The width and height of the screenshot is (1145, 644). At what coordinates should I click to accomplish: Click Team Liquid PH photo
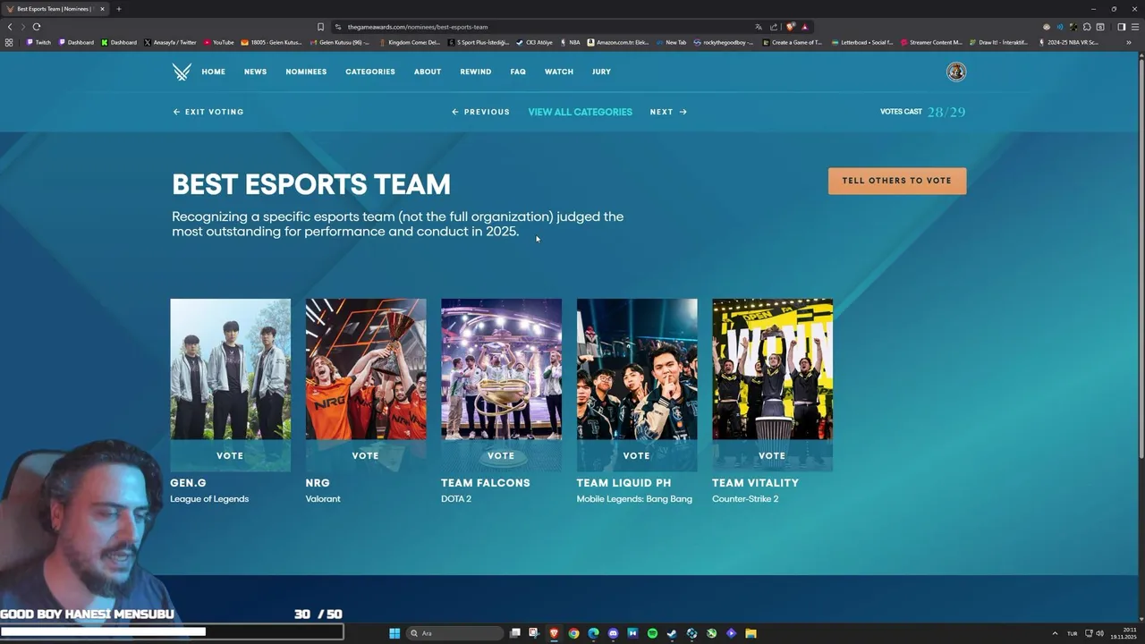coord(637,369)
